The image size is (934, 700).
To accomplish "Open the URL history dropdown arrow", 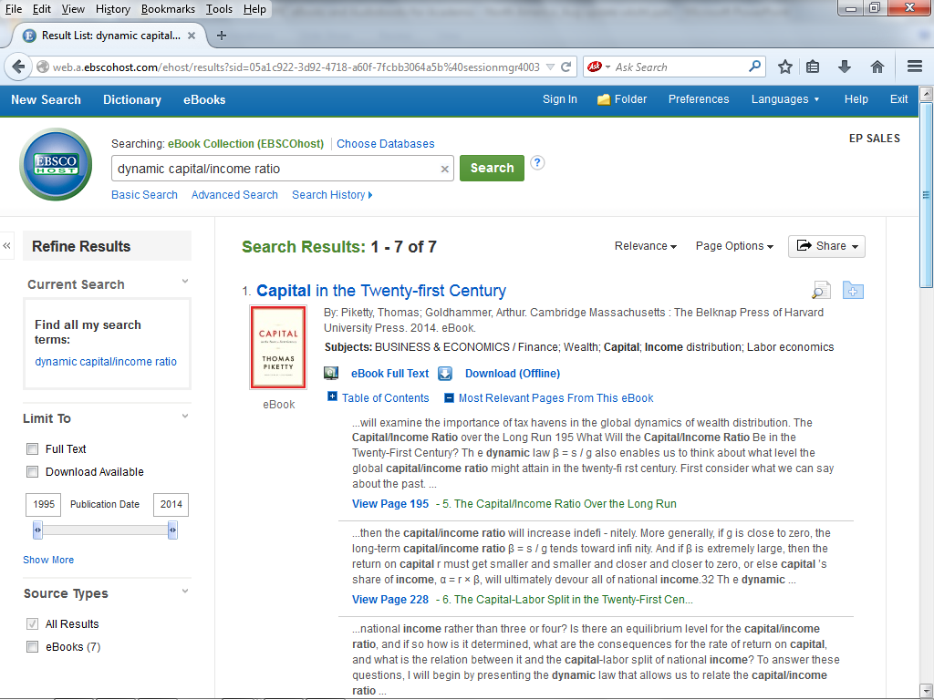I will (x=550, y=67).
